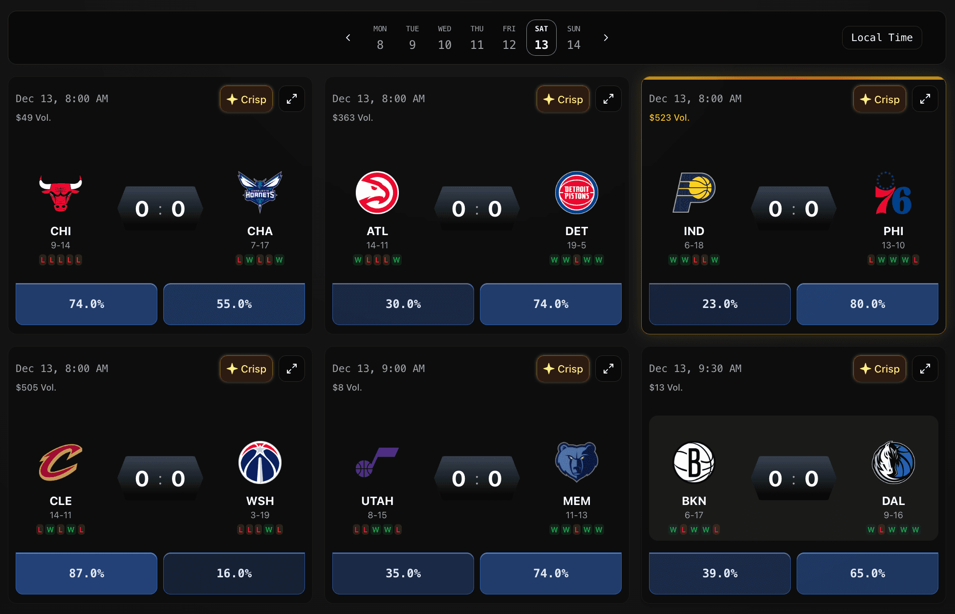
Task: Click the Memphis Grizzlies team logo
Action: [577, 462]
